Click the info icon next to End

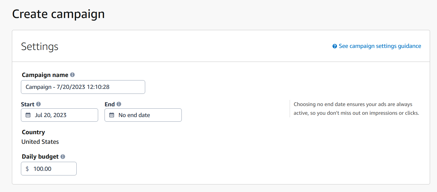pyautogui.click(x=119, y=104)
